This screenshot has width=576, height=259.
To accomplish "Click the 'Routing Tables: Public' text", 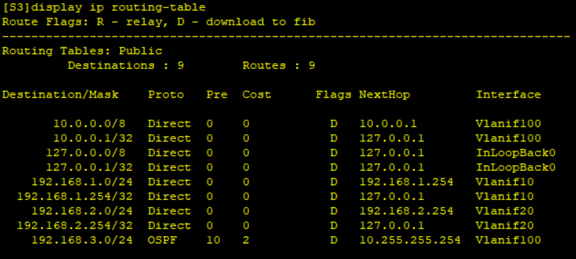I will (82, 51).
